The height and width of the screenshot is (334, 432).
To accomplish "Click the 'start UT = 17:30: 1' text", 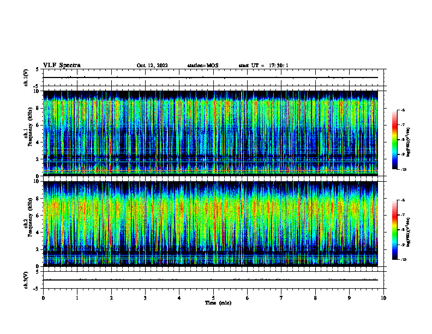I will [x=263, y=65].
